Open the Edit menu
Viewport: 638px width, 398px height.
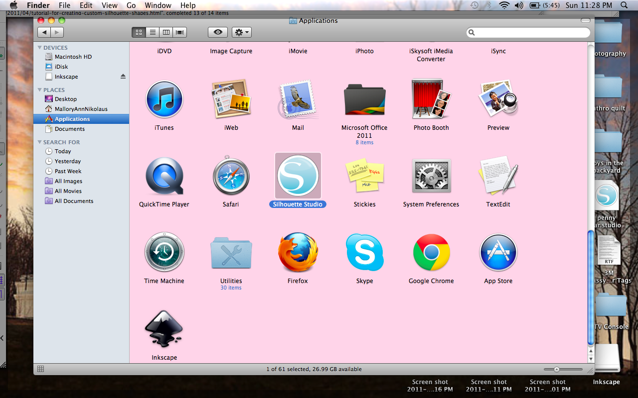86,5
